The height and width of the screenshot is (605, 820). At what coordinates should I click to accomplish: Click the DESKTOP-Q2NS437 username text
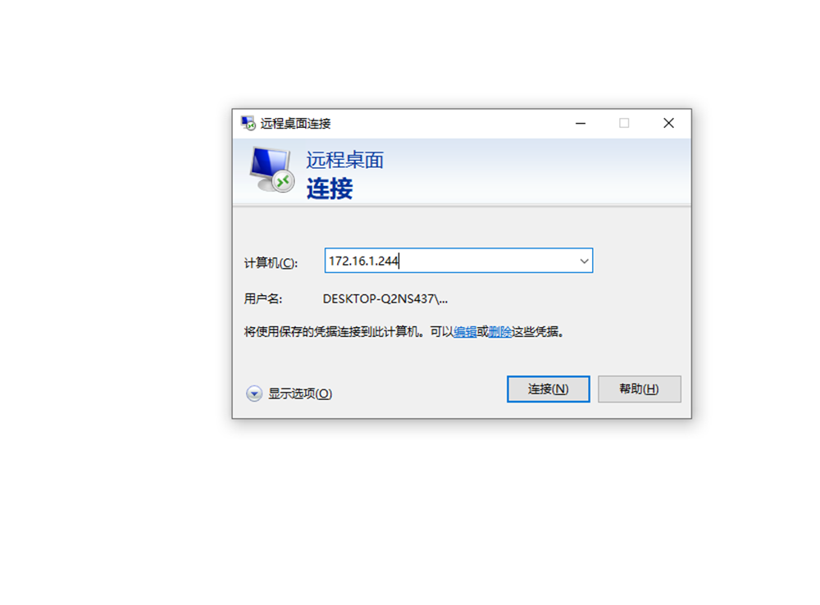coord(385,298)
